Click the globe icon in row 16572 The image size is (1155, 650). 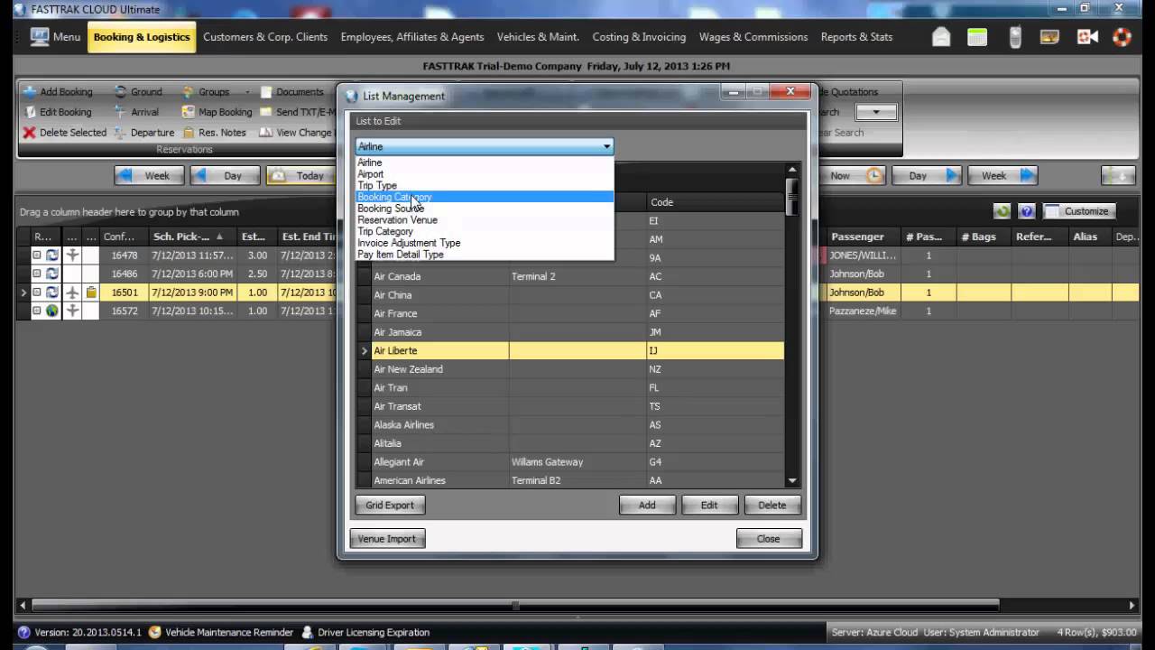52,311
